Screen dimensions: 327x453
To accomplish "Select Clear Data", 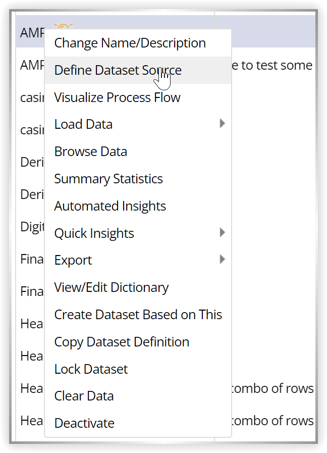I will (84, 396).
